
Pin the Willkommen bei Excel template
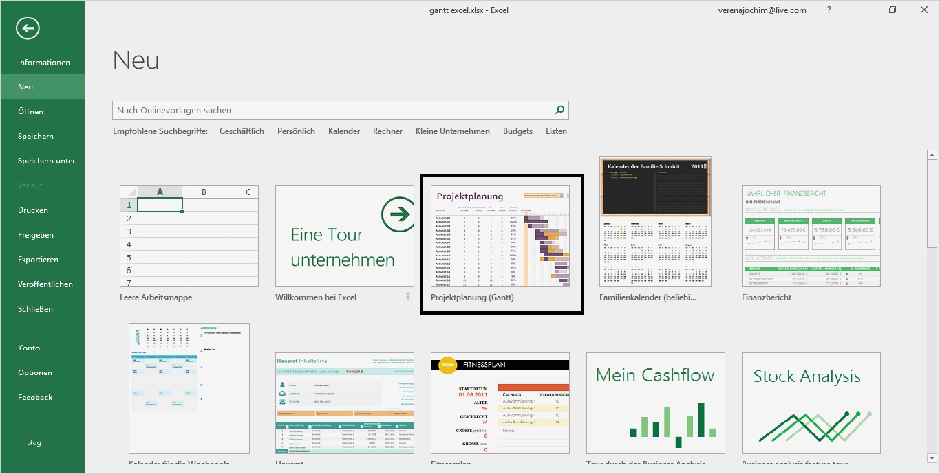pos(408,297)
